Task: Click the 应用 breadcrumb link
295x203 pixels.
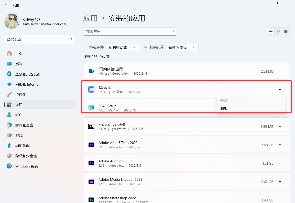Action: [90, 18]
